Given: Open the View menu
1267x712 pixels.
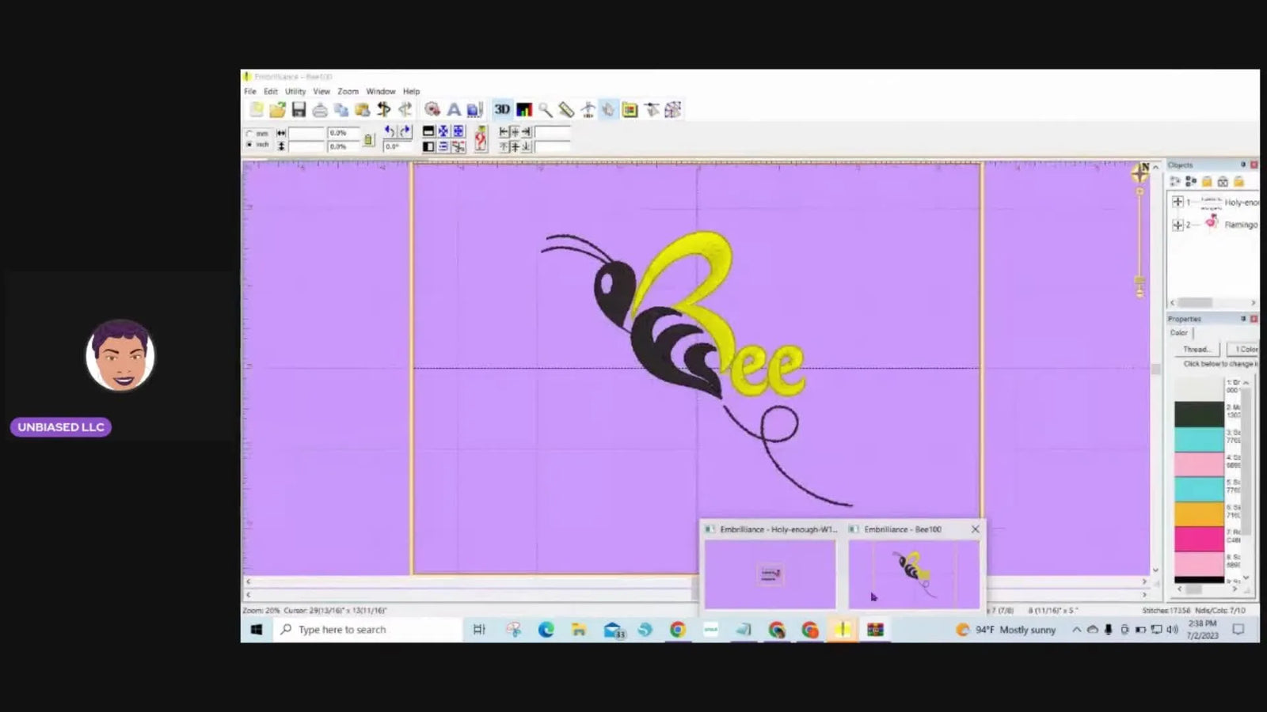Looking at the screenshot, I should 322,92.
